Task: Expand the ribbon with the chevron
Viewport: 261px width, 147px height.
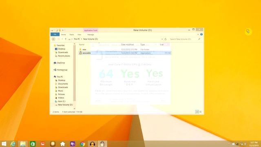Action: click(198, 34)
